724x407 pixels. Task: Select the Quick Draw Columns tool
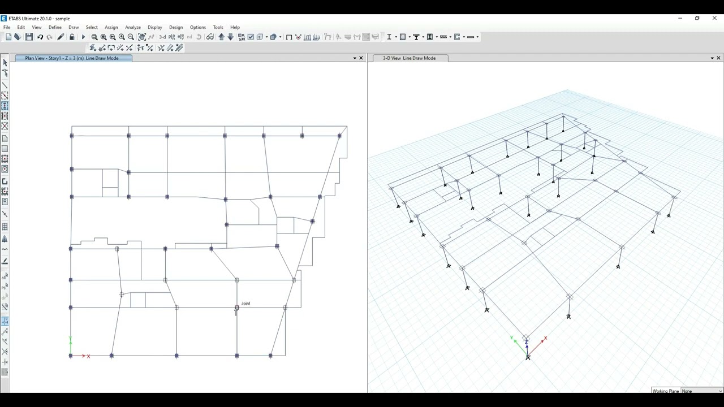click(5, 106)
